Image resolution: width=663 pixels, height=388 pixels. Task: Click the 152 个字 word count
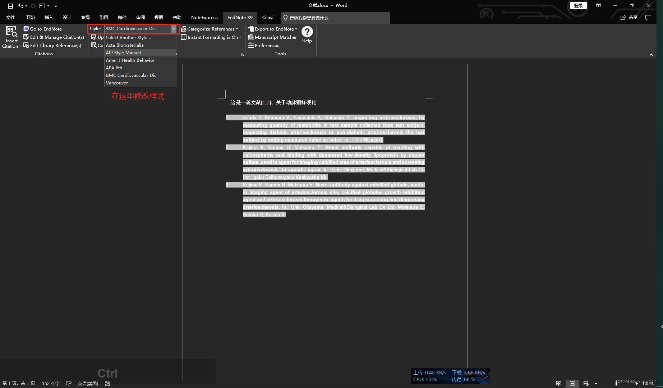[x=51, y=383]
